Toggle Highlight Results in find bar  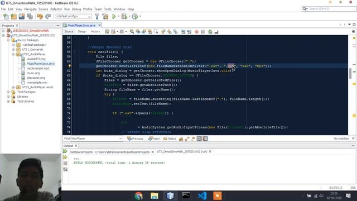click(199, 138)
